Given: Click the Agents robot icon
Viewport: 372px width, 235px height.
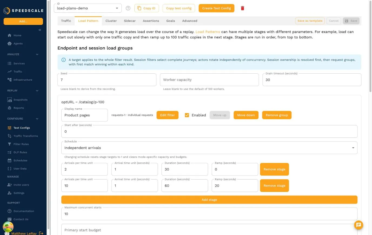Looking at the screenshot, I should [9, 43].
